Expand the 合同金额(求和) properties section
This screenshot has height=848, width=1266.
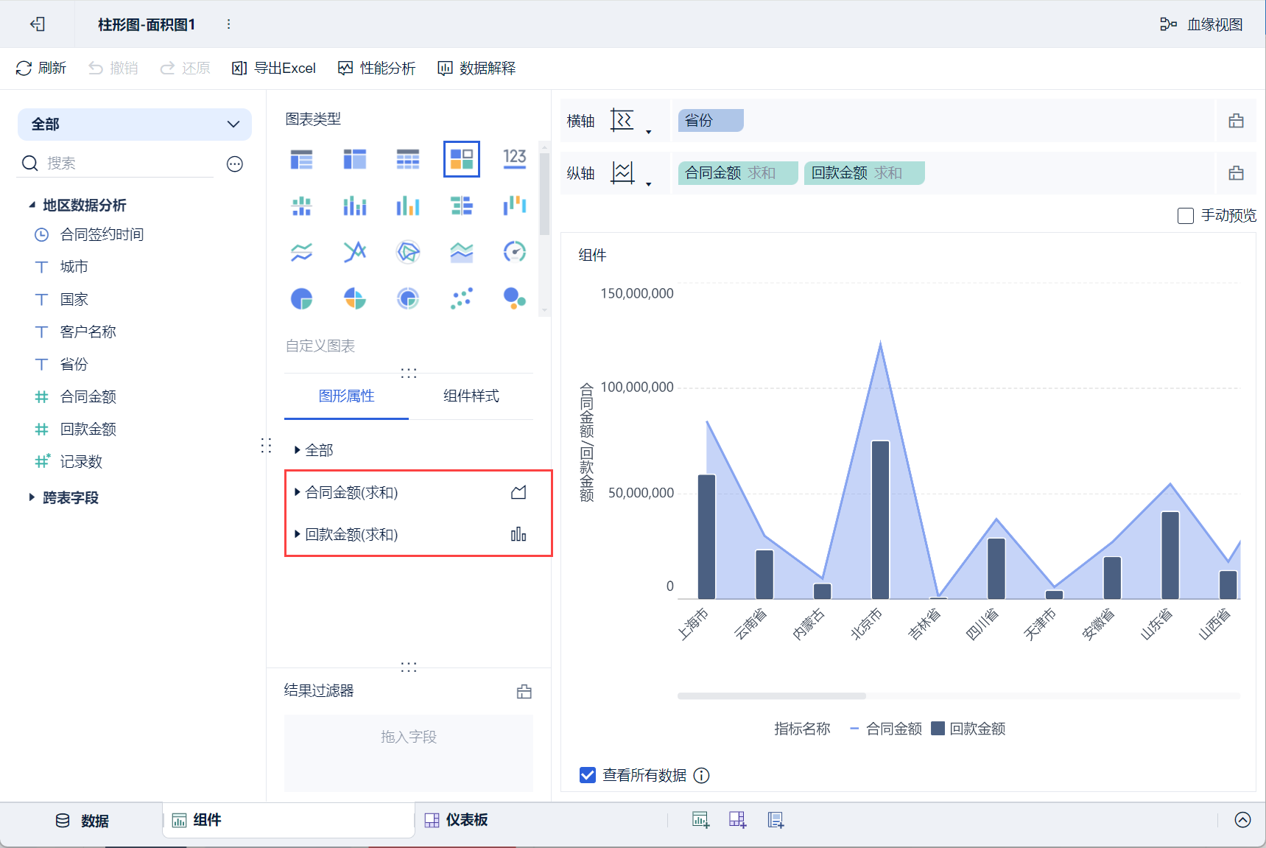pos(297,492)
